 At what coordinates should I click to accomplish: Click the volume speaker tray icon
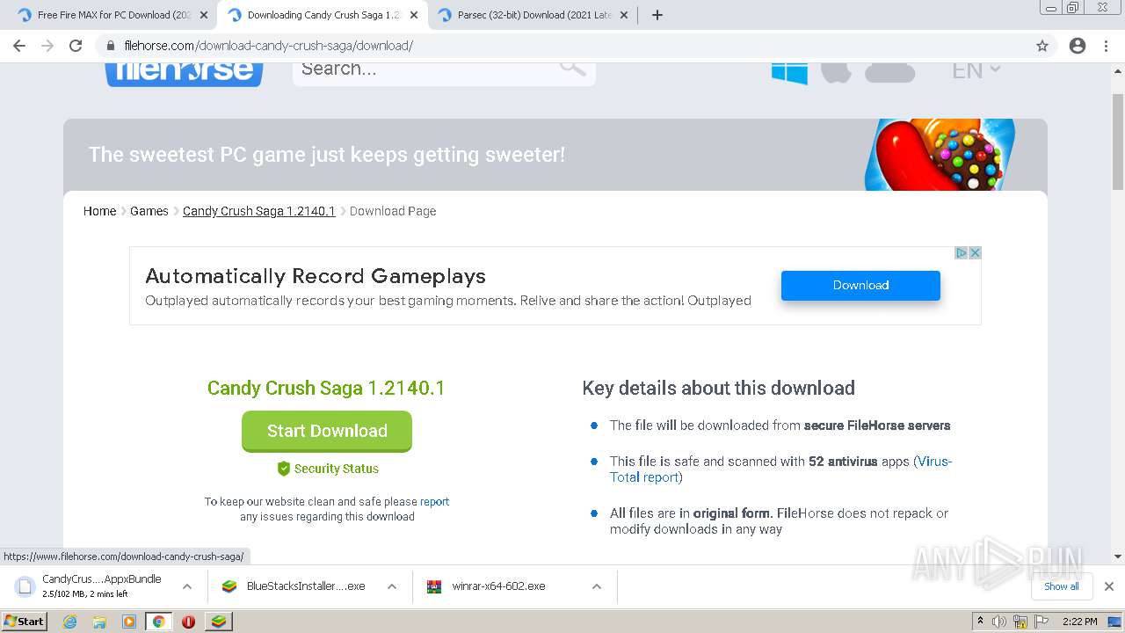click(999, 622)
